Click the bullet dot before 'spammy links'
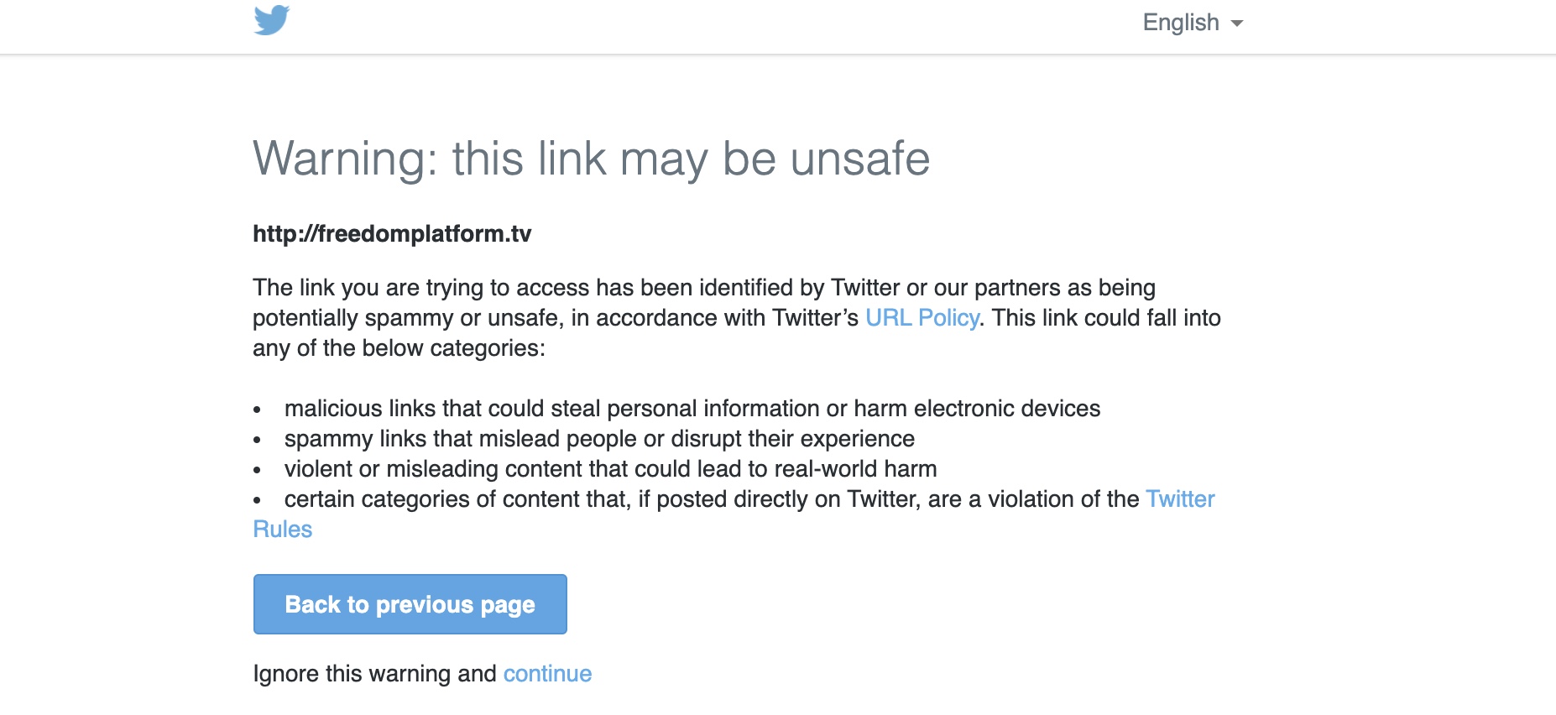Viewport: 1556px width, 715px height. pos(258,441)
